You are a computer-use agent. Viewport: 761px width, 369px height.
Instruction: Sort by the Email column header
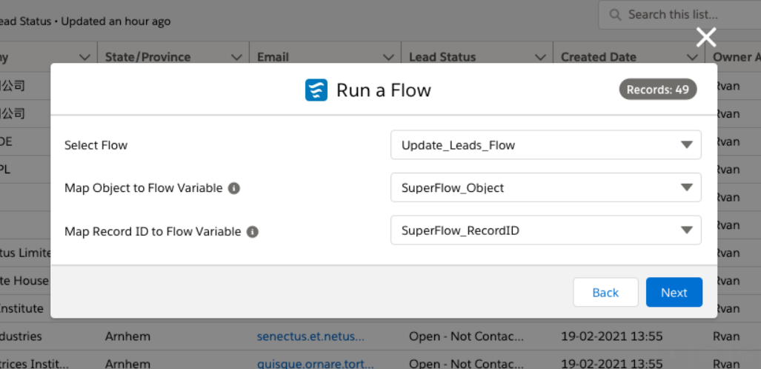273,57
